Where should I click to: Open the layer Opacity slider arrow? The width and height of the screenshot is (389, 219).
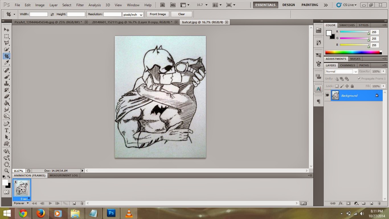point(384,71)
